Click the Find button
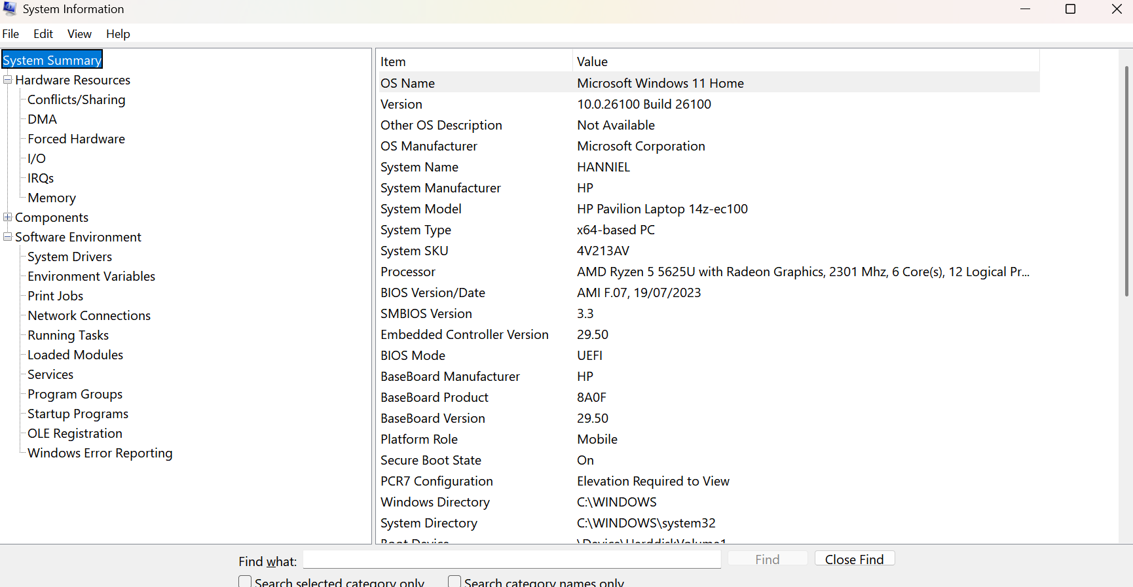This screenshot has height=587, width=1133. point(768,559)
